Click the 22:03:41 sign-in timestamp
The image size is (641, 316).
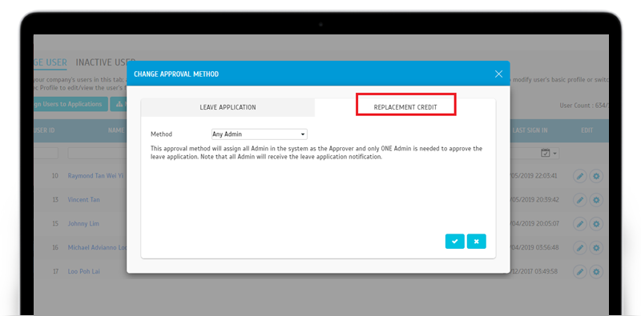533,176
